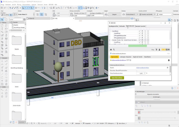The image size is (179, 127).
Task: Click the Schwelle zu OK Wand value field
Action: pyautogui.click(x=80, y=16)
